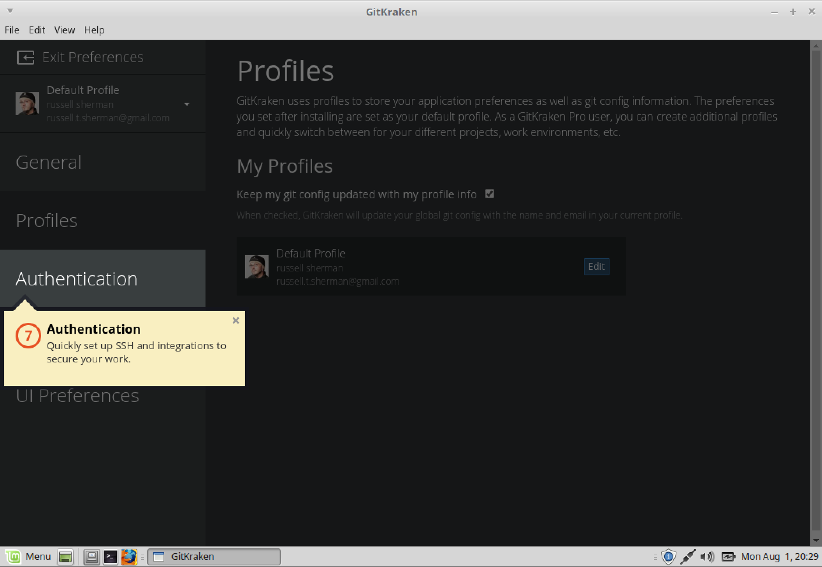Click the network connection tray icon
This screenshot has width=822, height=567.
click(x=688, y=557)
